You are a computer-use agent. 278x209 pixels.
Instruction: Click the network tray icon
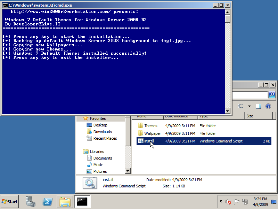point(245,202)
